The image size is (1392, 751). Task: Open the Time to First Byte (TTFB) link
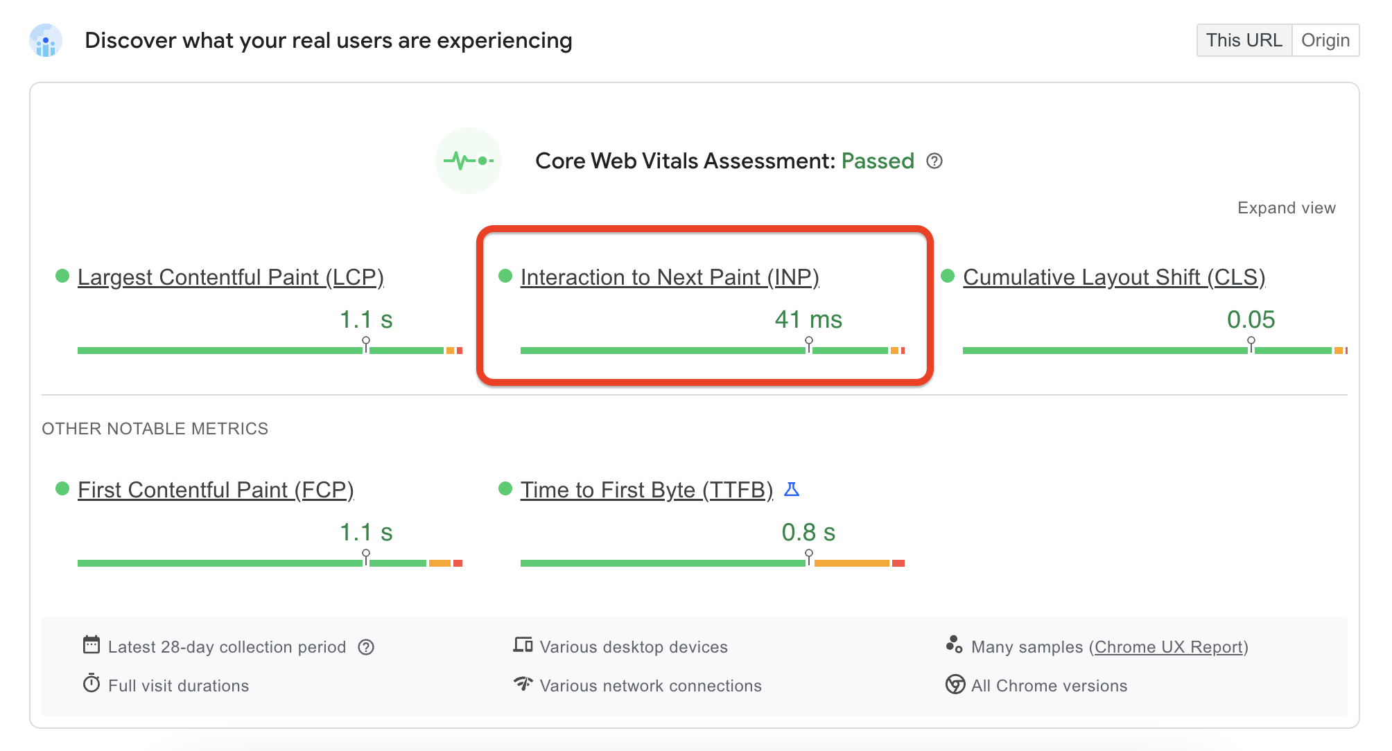(x=646, y=490)
